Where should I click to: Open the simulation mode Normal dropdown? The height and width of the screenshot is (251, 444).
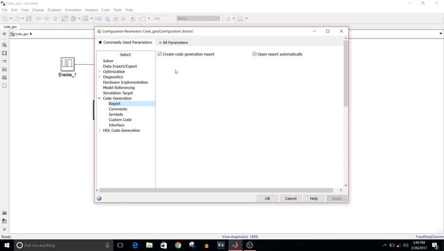point(198,18)
